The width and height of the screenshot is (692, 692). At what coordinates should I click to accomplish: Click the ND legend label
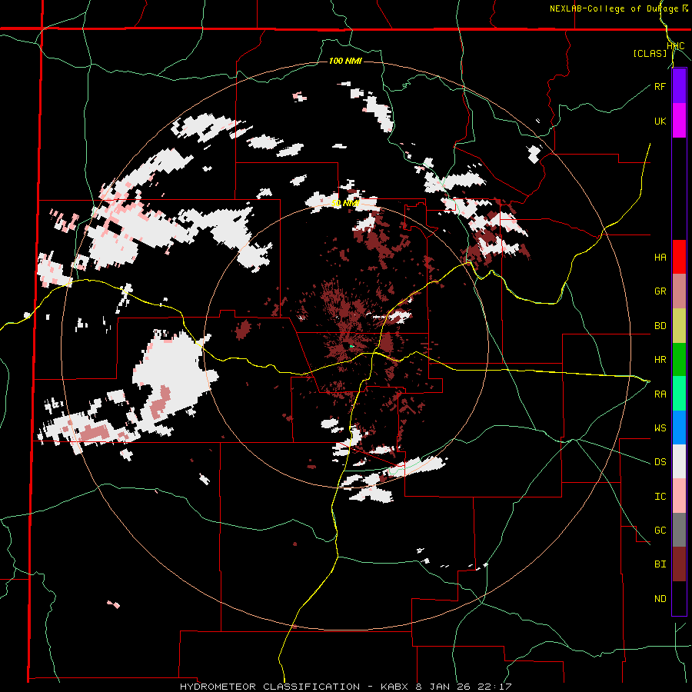click(x=660, y=599)
